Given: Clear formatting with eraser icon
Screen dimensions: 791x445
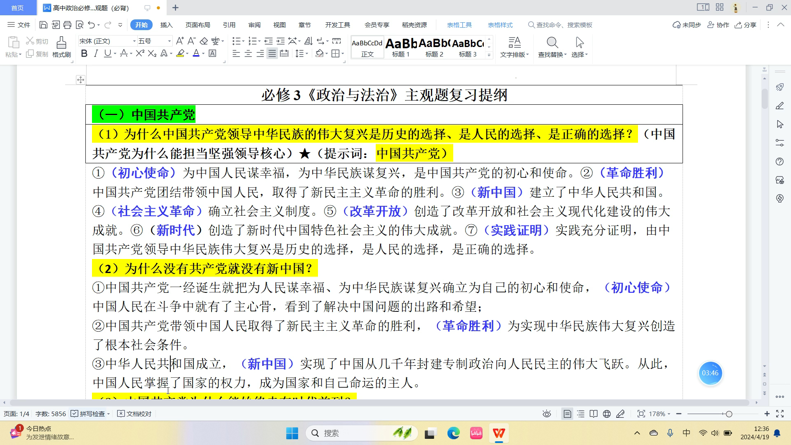Looking at the screenshot, I should [204, 41].
